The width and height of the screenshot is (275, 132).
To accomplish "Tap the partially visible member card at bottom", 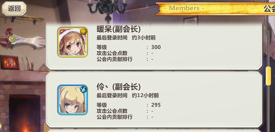I will [154, 131].
